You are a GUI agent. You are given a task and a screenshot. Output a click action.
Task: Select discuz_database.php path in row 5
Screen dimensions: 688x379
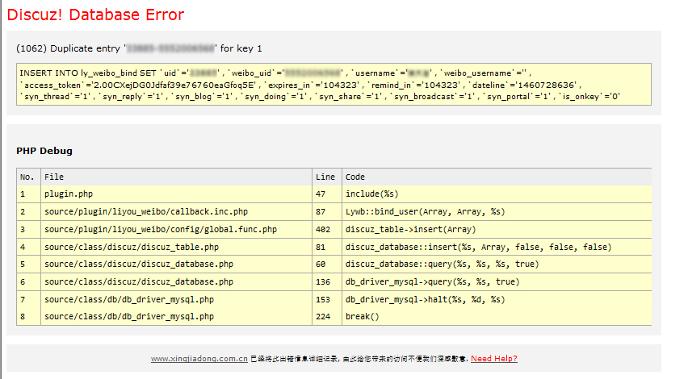(176, 264)
